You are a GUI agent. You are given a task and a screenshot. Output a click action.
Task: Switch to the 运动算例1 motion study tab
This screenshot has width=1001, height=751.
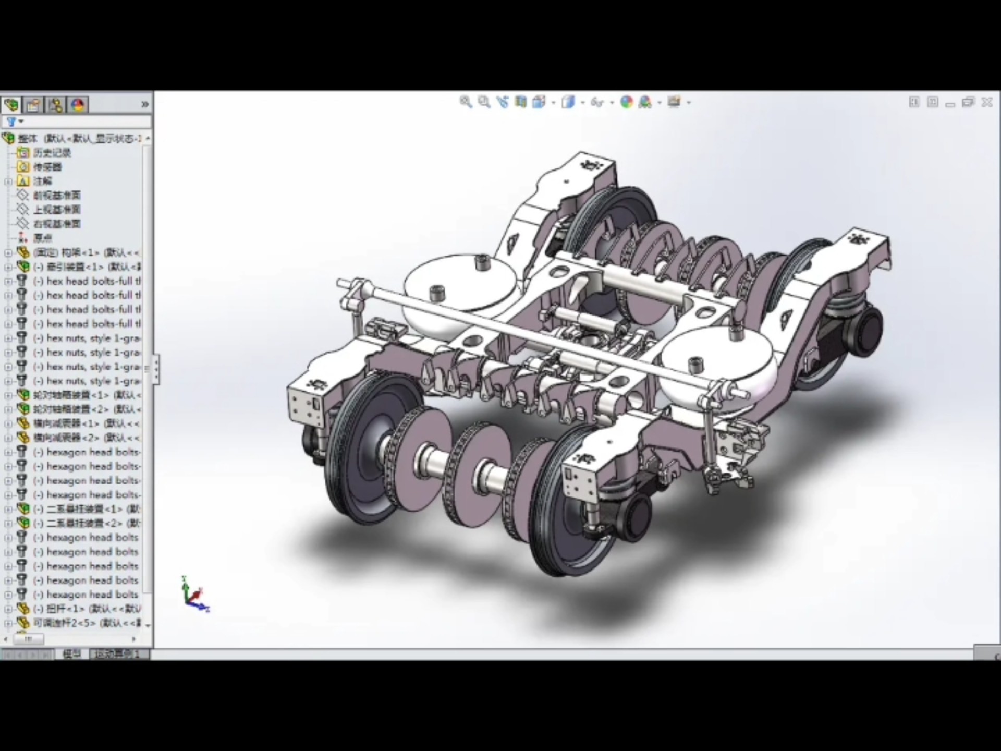[118, 654]
